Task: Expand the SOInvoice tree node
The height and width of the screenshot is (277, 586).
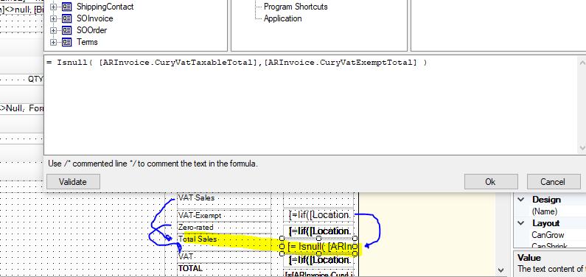Action: tap(54, 18)
